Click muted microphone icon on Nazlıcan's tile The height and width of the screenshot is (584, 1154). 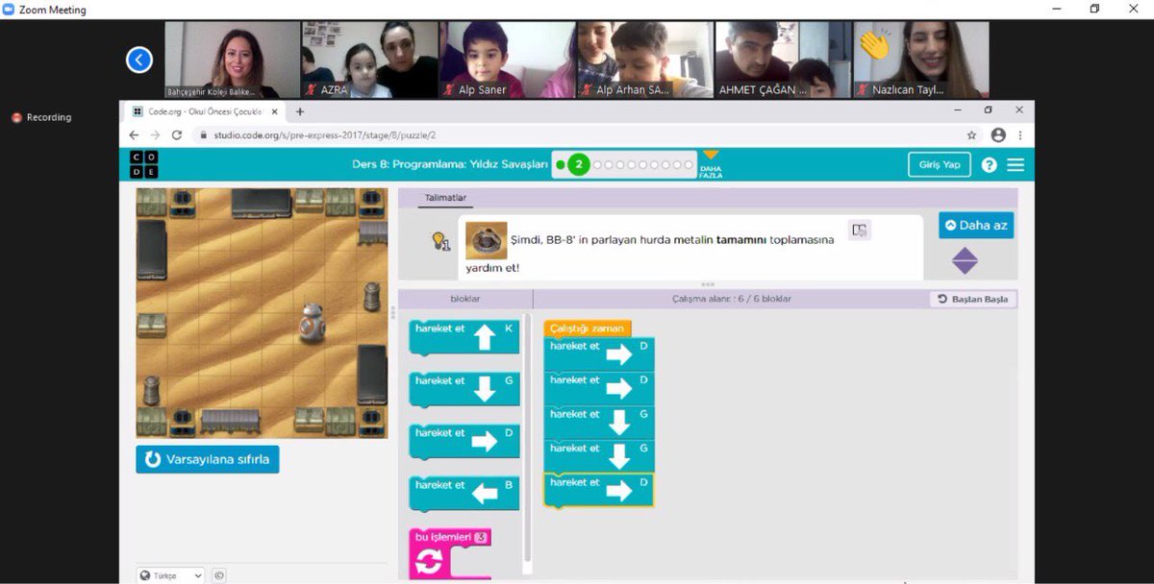tap(863, 90)
